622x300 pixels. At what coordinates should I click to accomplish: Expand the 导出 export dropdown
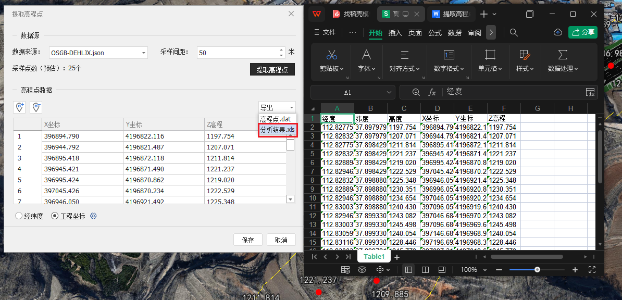[x=277, y=107]
